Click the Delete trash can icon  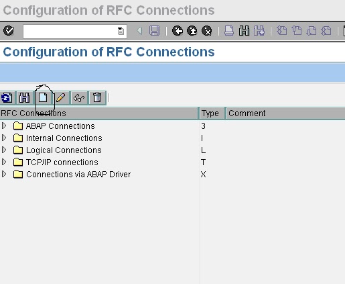click(x=97, y=97)
